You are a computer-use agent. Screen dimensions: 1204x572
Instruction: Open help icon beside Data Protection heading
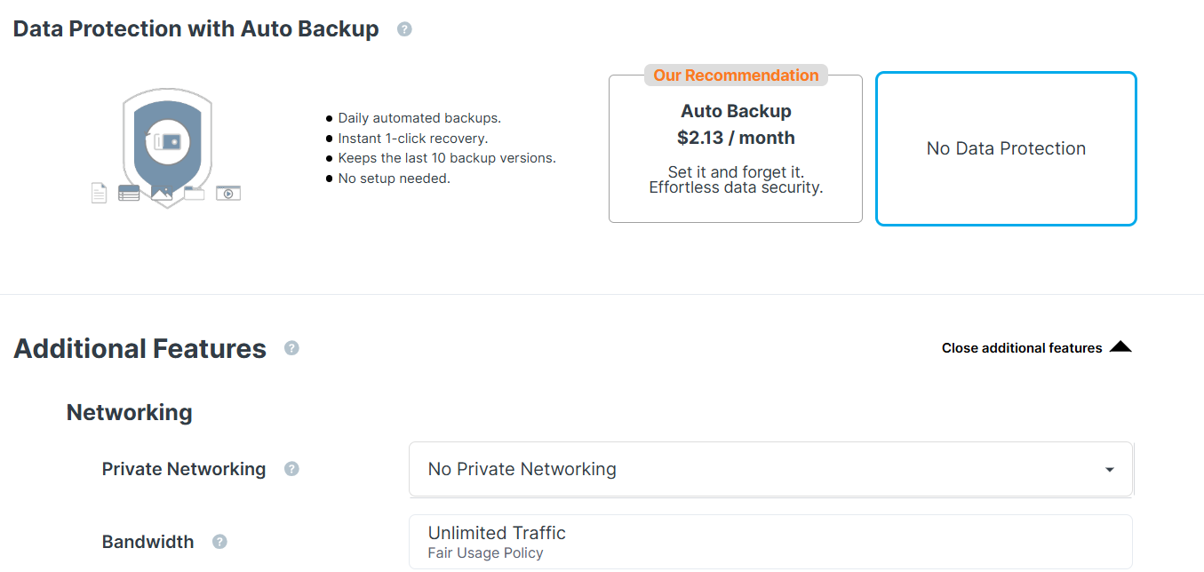point(404,29)
